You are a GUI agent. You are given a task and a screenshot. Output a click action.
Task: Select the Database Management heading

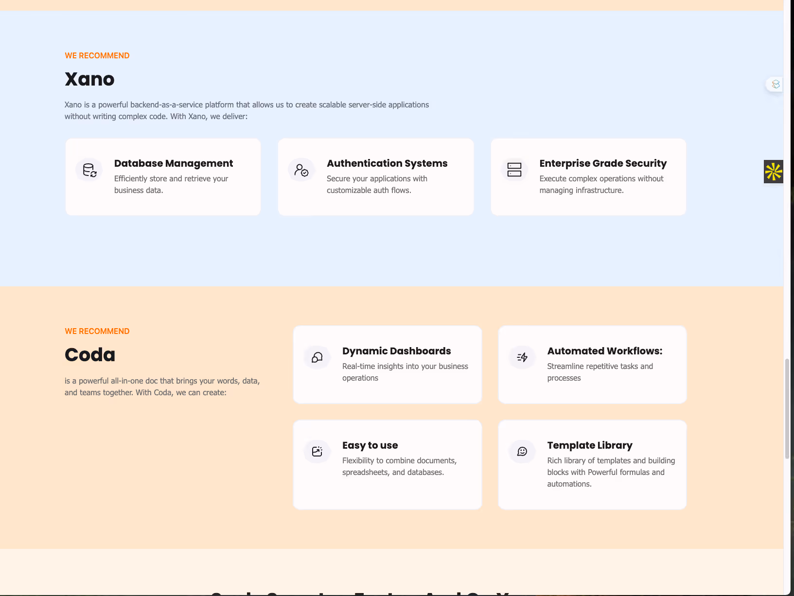tap(174, 163)
